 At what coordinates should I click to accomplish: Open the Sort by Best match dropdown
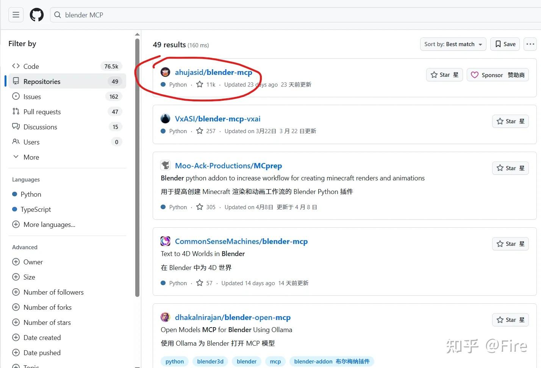[x=453, y=44]
